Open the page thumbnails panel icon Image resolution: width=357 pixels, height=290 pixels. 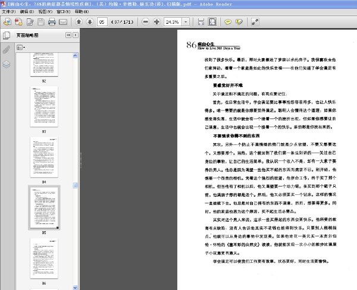(7, 35)
